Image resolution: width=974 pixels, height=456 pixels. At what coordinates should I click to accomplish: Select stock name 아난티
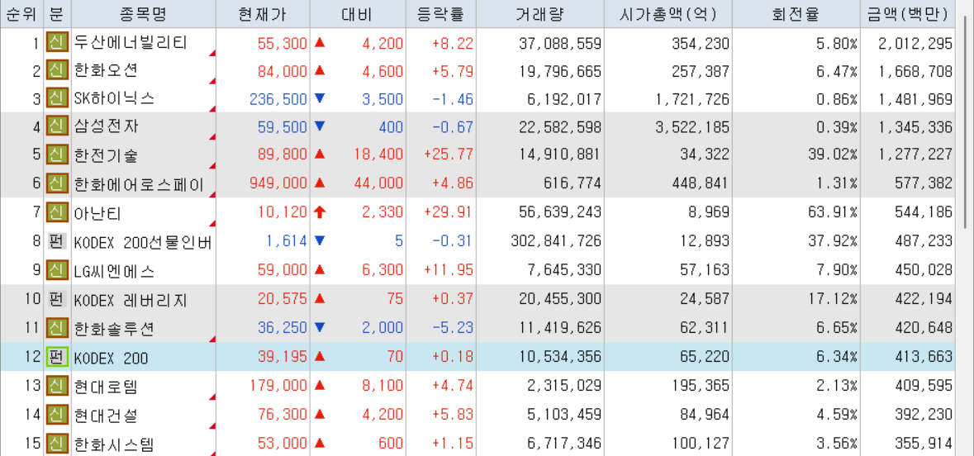point(97,214)
